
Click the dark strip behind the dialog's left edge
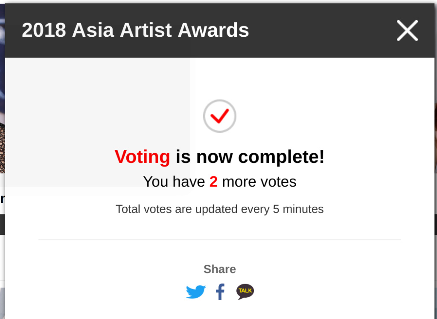tap(2, 225)
